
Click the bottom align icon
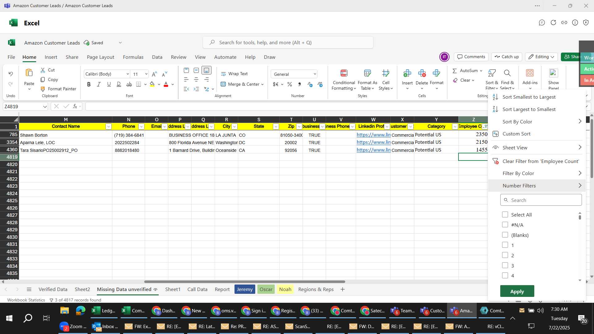(206, 71)
